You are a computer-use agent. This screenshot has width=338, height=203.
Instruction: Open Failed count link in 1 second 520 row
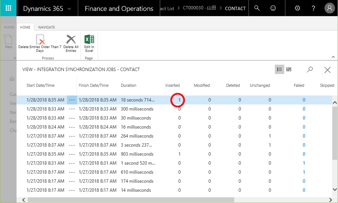pyautogui.click(x=304, y=163)
